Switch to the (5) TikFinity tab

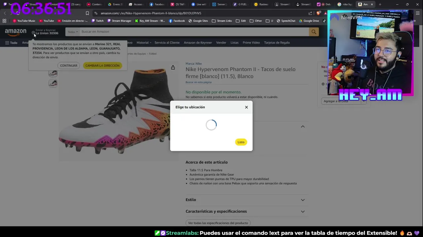pyautogui.click(x=178, y=4)
